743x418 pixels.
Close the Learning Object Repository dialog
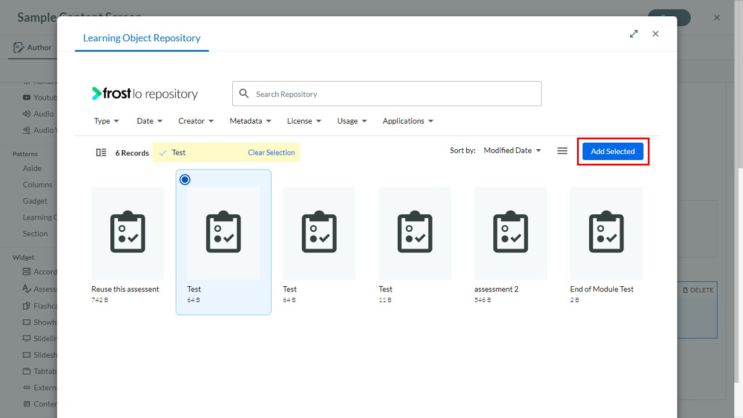click(655, 34)
